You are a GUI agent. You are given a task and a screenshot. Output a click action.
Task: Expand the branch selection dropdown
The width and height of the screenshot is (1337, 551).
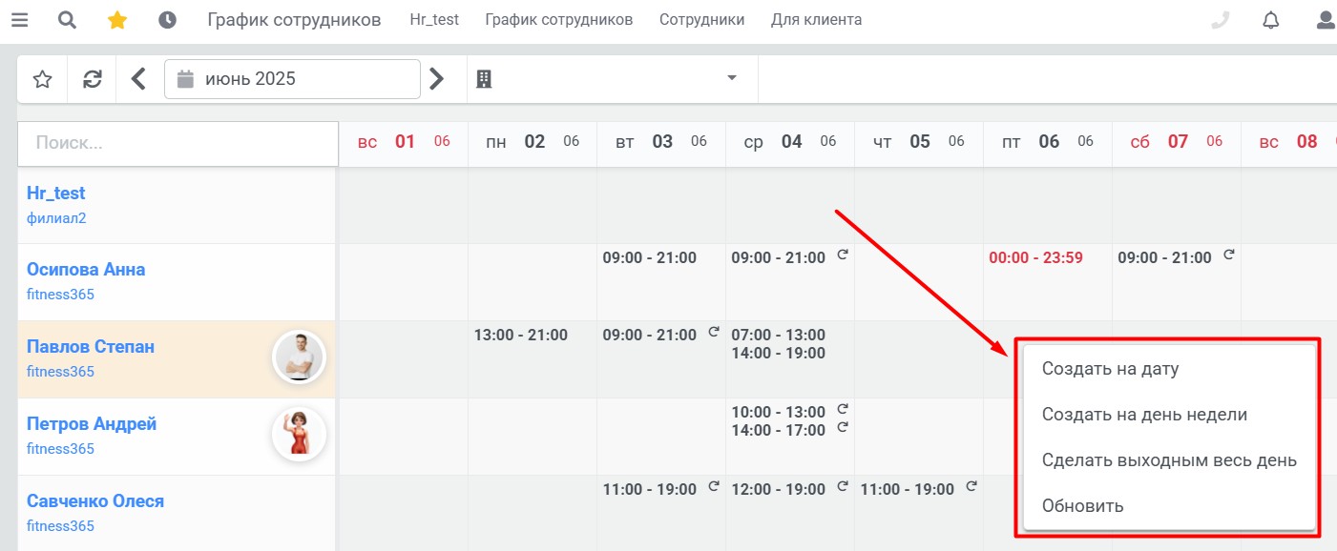pos(732,78)
